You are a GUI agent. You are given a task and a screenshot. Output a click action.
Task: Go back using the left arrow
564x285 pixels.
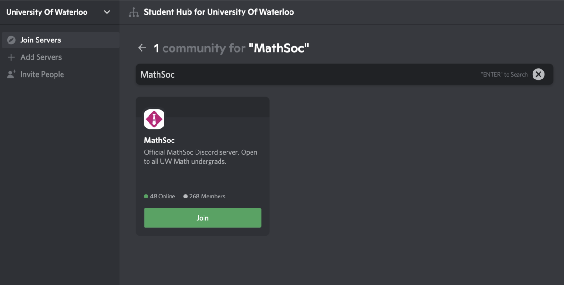click(x=142, y=48)
